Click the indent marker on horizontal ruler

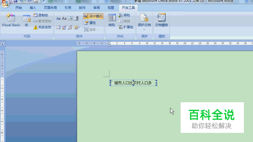click(109, 43)
